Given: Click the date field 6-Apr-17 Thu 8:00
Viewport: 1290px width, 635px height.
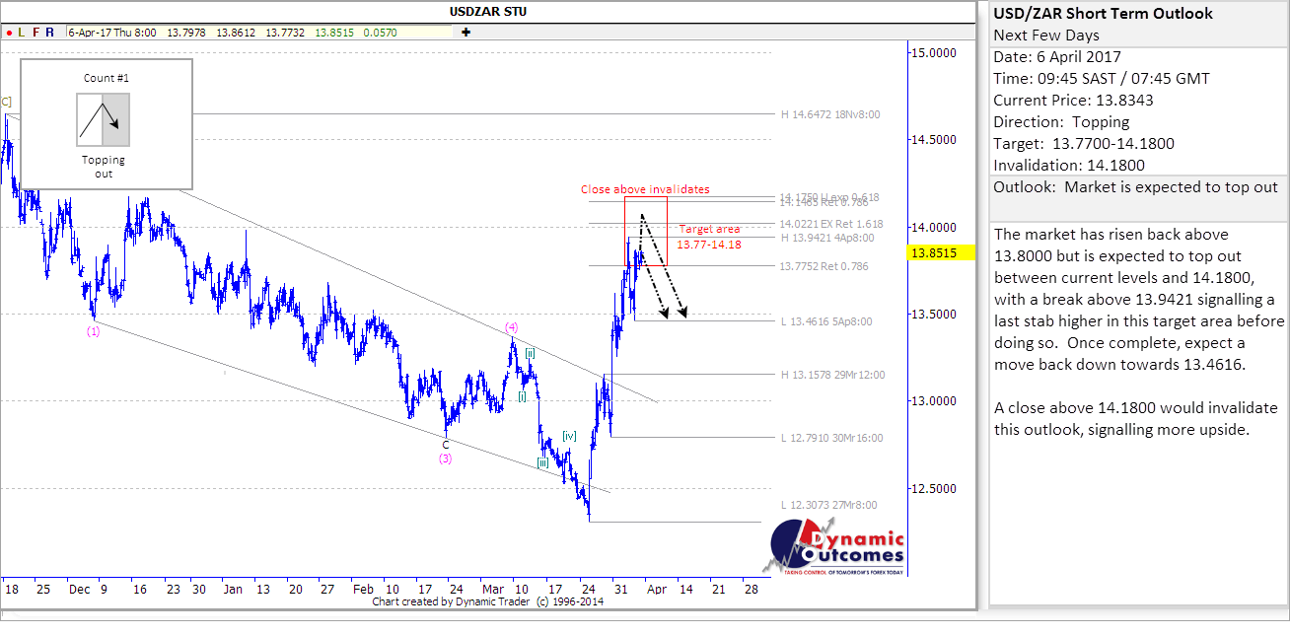Looking at the screenshot, I should point(112,33).
